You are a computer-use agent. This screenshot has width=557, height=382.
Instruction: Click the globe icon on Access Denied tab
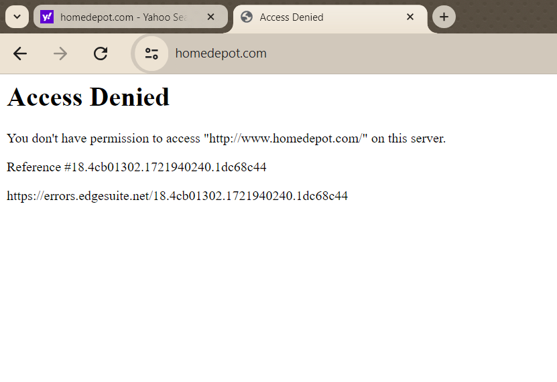tap(247, 17)
